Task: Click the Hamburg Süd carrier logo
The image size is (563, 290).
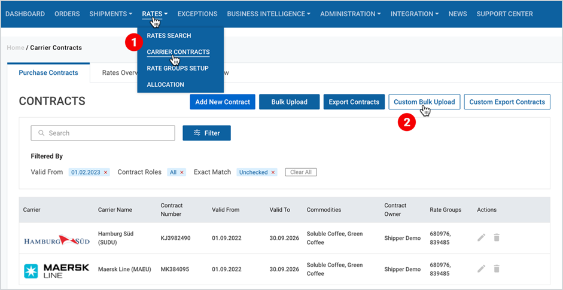Action: coord(57,240)
